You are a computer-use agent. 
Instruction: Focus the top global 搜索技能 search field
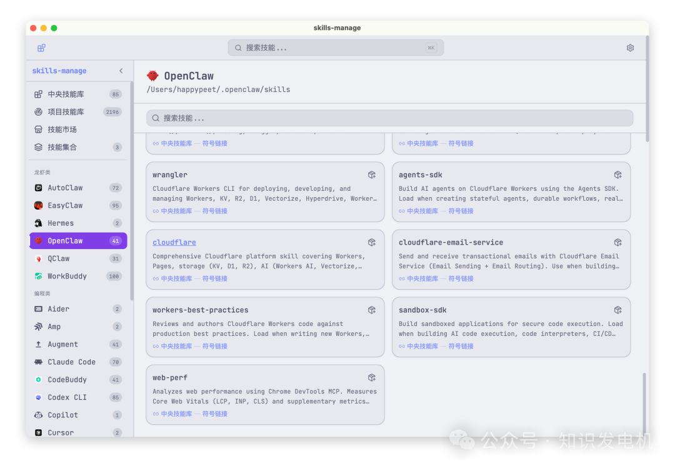pos(336,48)
